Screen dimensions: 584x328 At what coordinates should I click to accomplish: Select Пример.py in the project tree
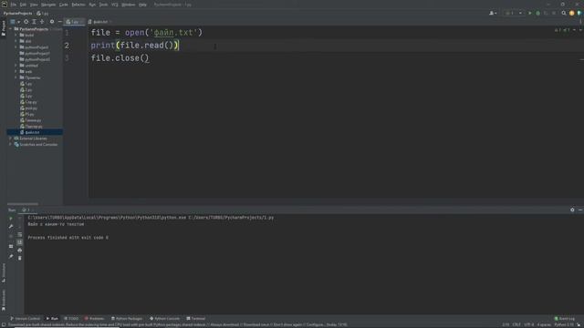[35, 127]
